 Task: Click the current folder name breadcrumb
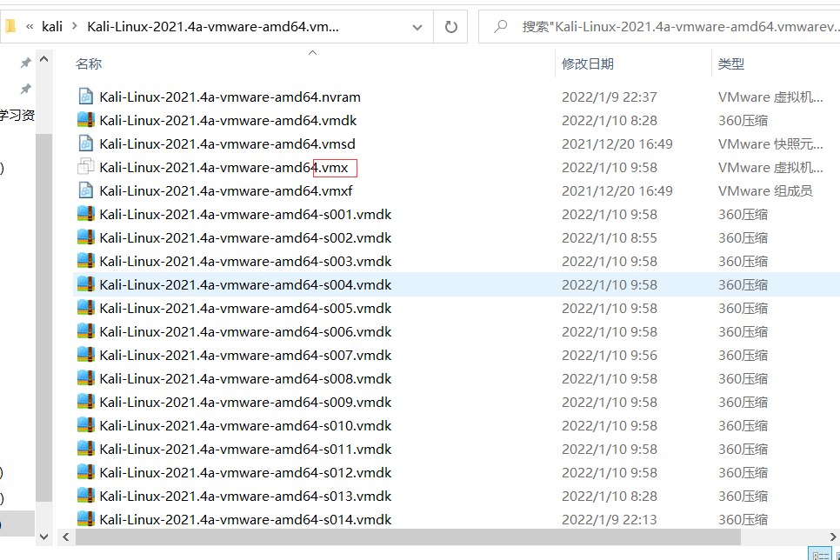tap(213, 26)
